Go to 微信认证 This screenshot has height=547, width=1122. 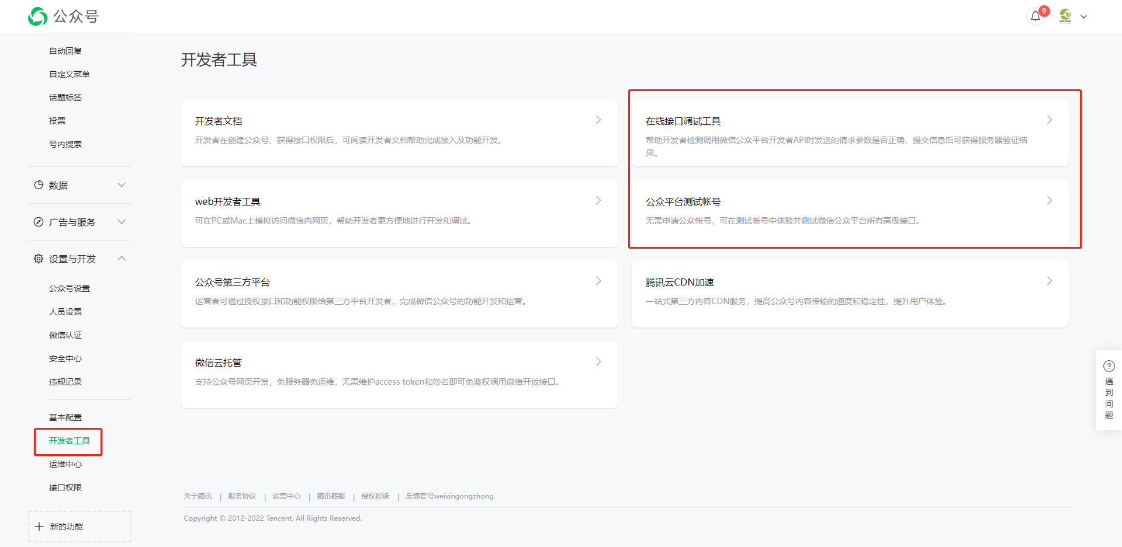pos(65,335)
